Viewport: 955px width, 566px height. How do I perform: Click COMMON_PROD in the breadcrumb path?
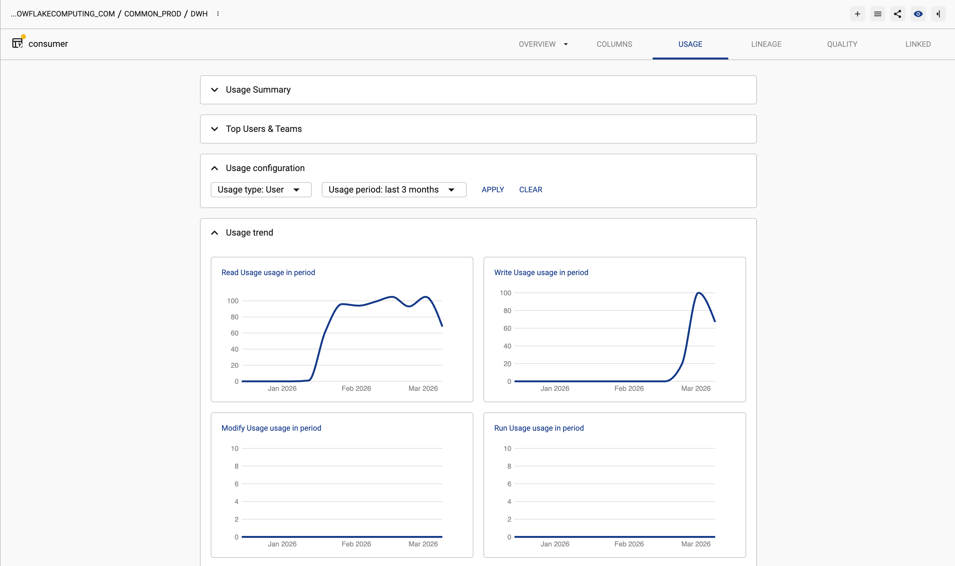coord(153,14)
